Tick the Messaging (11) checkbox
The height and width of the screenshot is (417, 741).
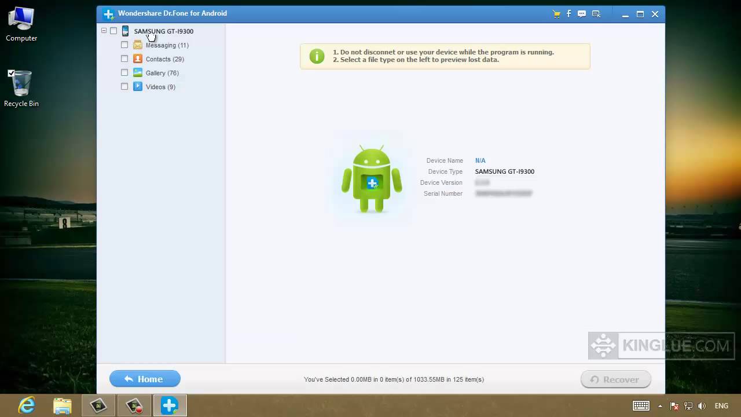[124, 45]
